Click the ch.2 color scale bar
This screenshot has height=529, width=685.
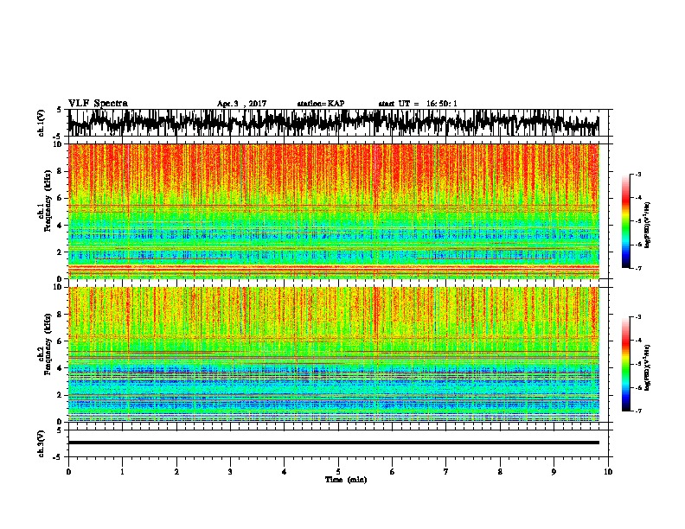coord(625,364)
